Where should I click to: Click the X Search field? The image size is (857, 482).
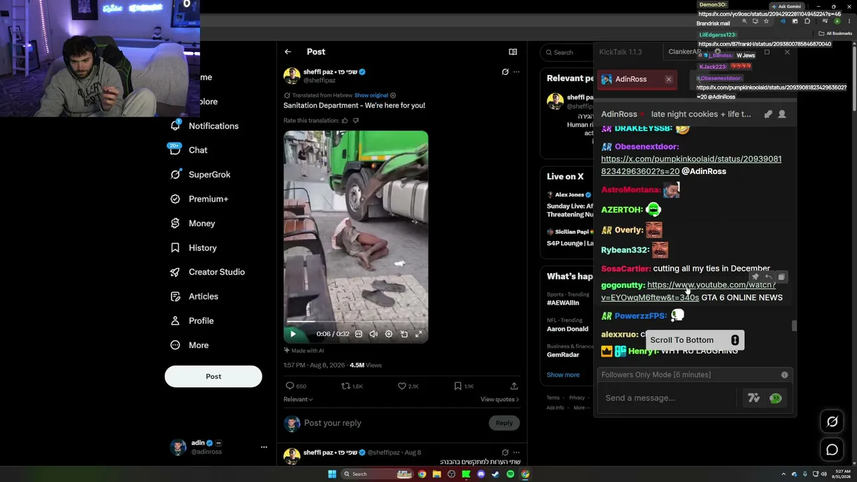tap(567, 52)
